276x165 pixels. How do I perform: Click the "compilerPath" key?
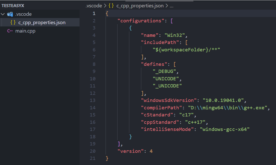161,108
